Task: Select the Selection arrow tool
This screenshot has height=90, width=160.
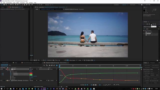Action: pos(2,5)
